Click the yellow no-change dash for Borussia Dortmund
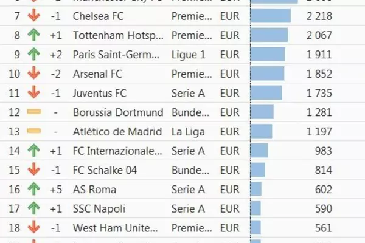The width and height of the screenshot is (365, 243). coord(33,112)
